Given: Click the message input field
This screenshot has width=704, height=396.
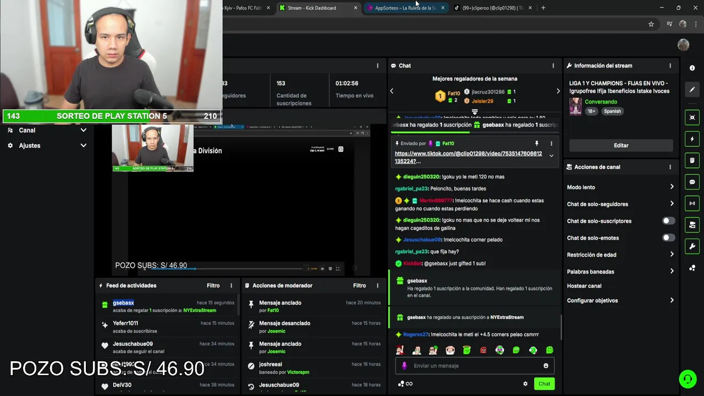Looking at the screenshot, I should [475, 366].
